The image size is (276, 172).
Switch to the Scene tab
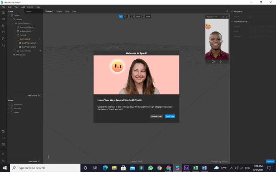coord(11,11)
